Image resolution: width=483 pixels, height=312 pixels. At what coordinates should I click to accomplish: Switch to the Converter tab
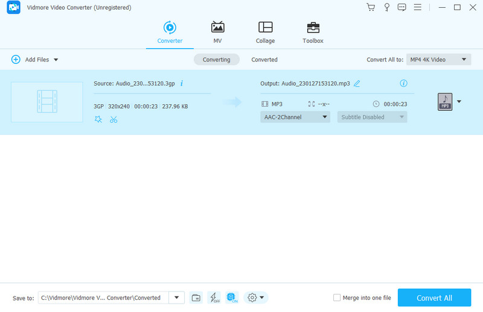[170, 33]
